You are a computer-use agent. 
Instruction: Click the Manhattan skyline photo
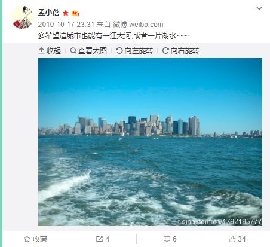point(150,142)
